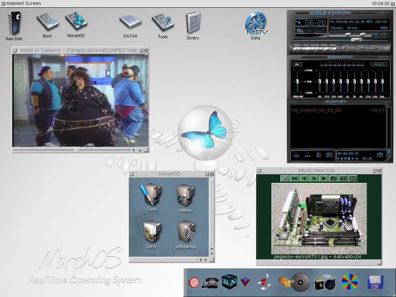Click the triangle button at MysticView toolbar start

point(285,179)
